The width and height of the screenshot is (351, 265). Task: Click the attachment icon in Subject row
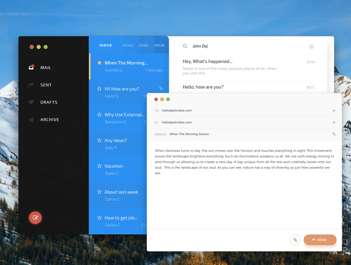tap(334, 134)
